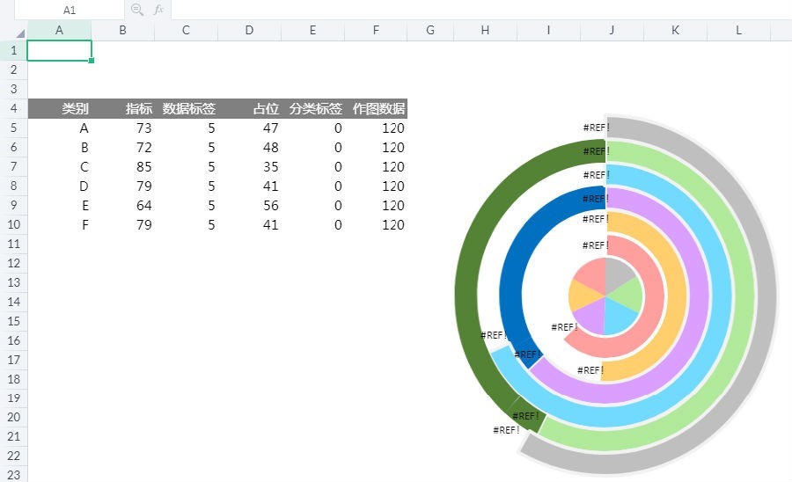Screen dimensions: 792x482
Task: Select row 10 header
Action: point(13,224)
